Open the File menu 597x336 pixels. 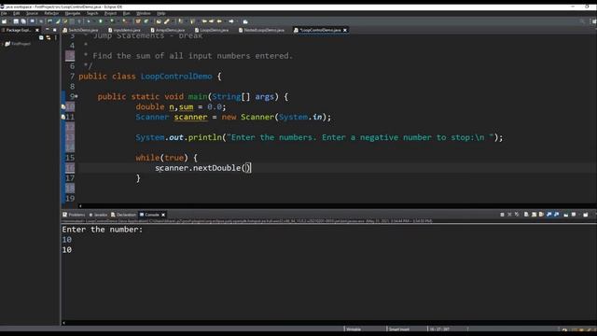tap(4, 13)
